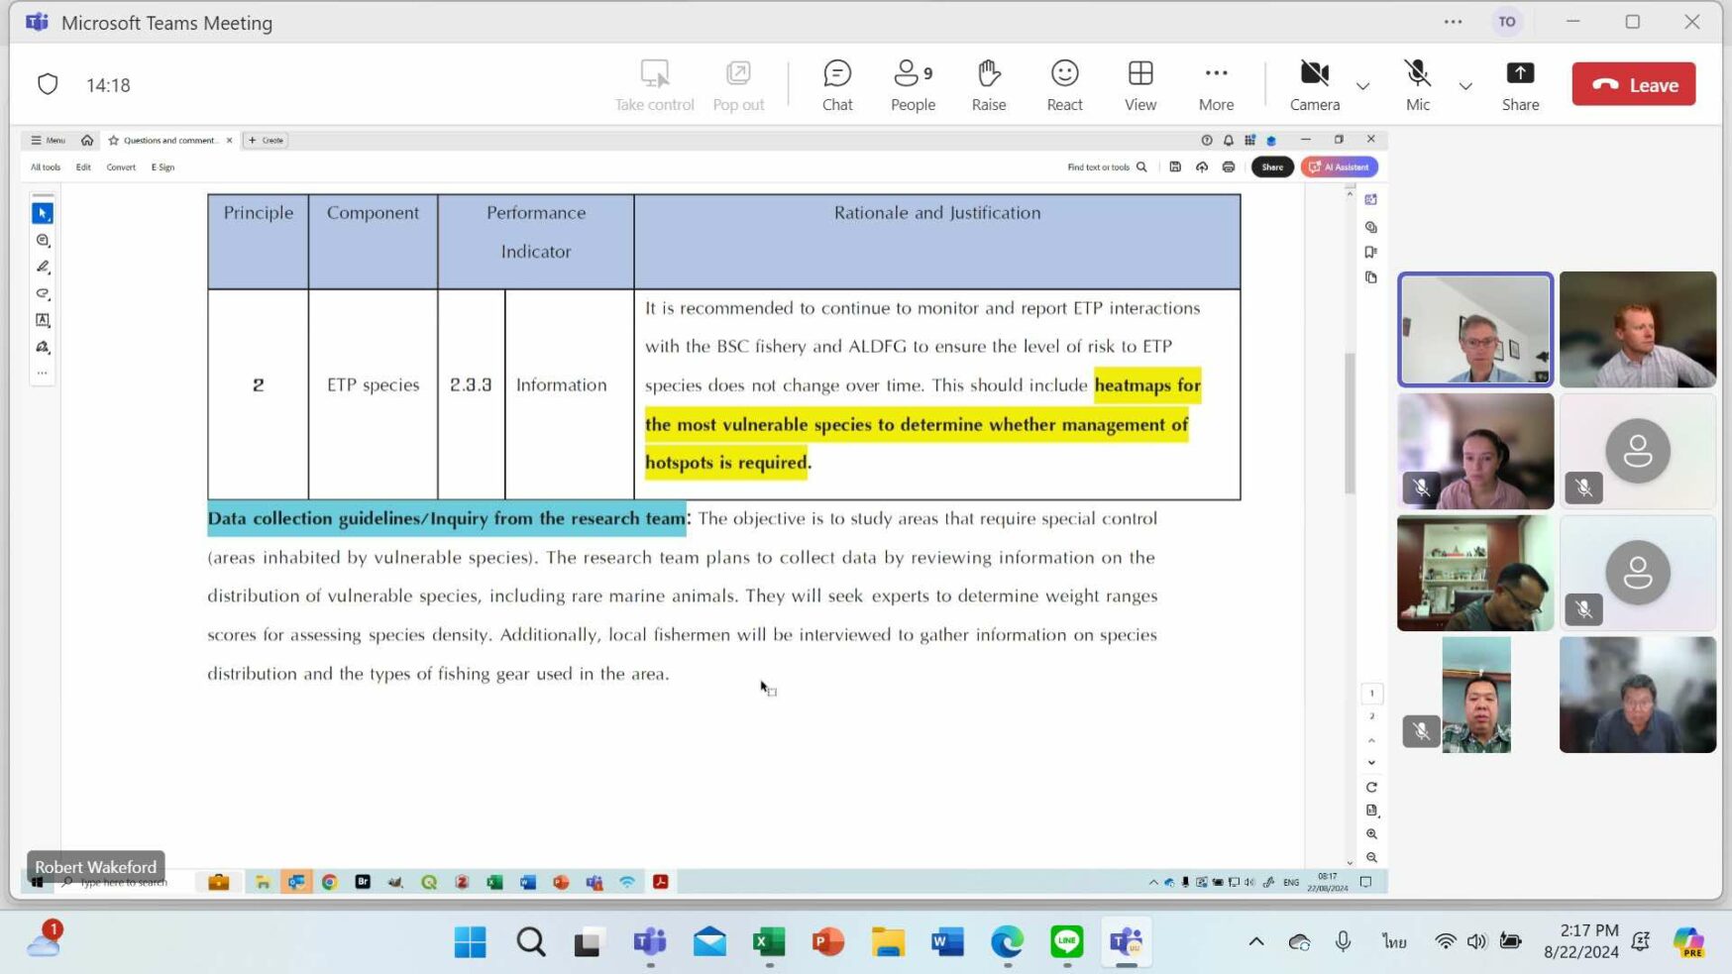The height and width of the screenshot is (974, 1732).
Task: Open More actions in meeting toolbar
Action: (x=1216, y=84)
